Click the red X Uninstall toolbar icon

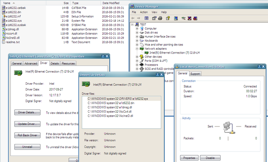point(189,18)
